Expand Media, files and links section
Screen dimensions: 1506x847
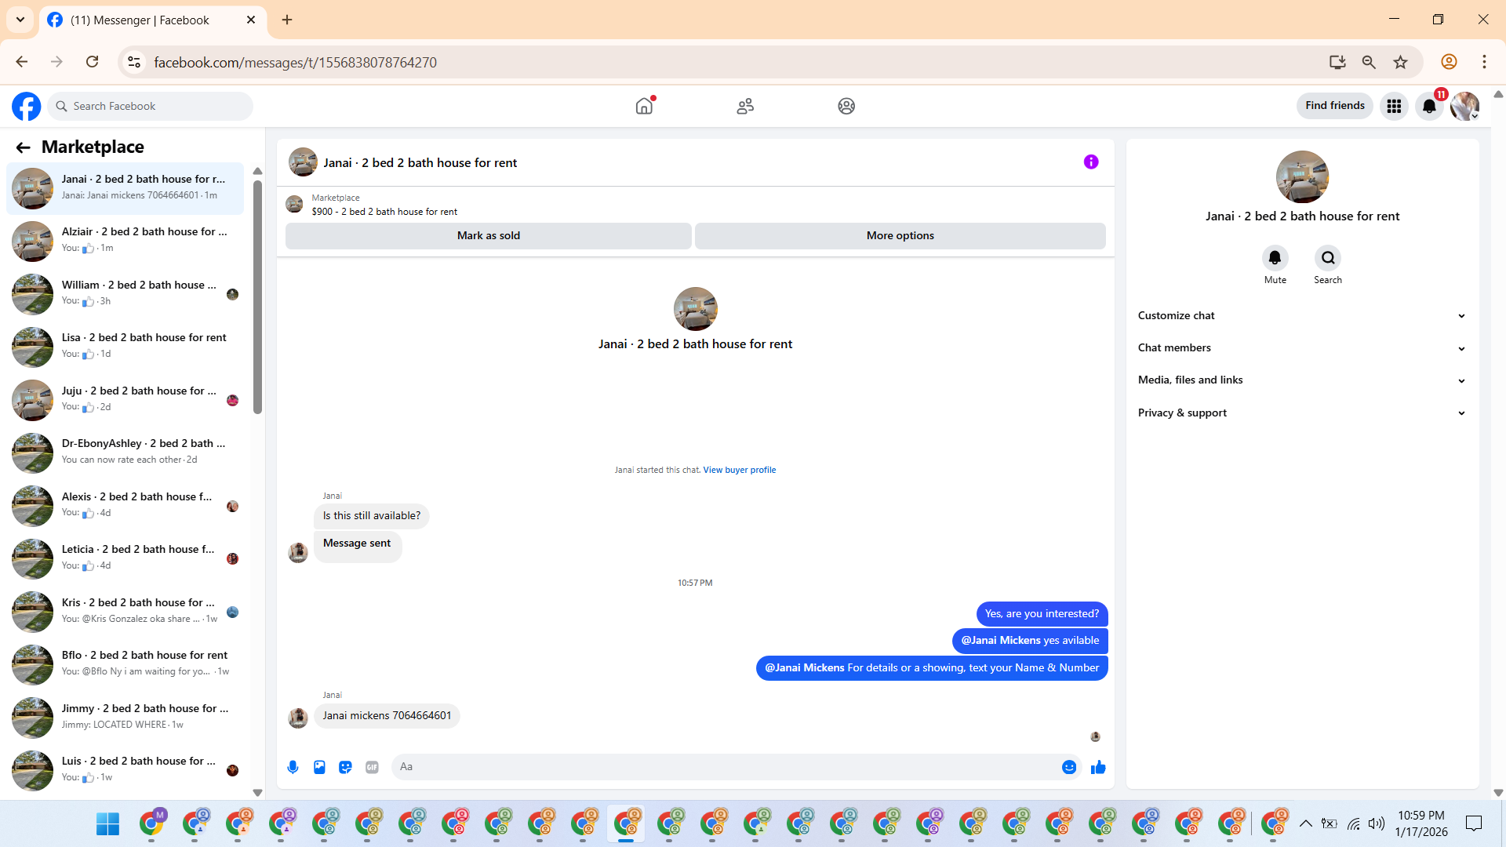[x=1301, y=380]
